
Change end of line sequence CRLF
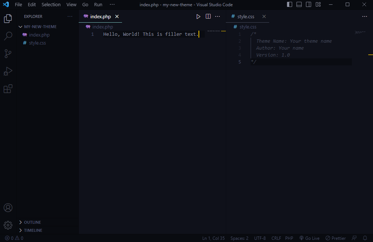coord(276,238)
